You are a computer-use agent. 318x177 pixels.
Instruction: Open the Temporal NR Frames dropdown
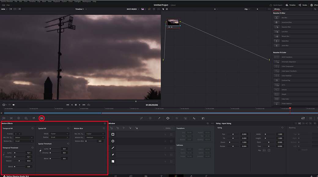click(17, 134)
